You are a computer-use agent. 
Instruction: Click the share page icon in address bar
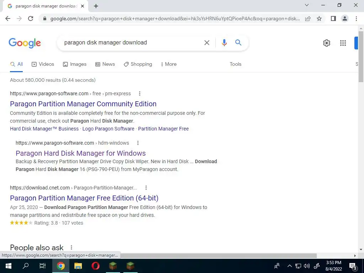click(308, 18)
